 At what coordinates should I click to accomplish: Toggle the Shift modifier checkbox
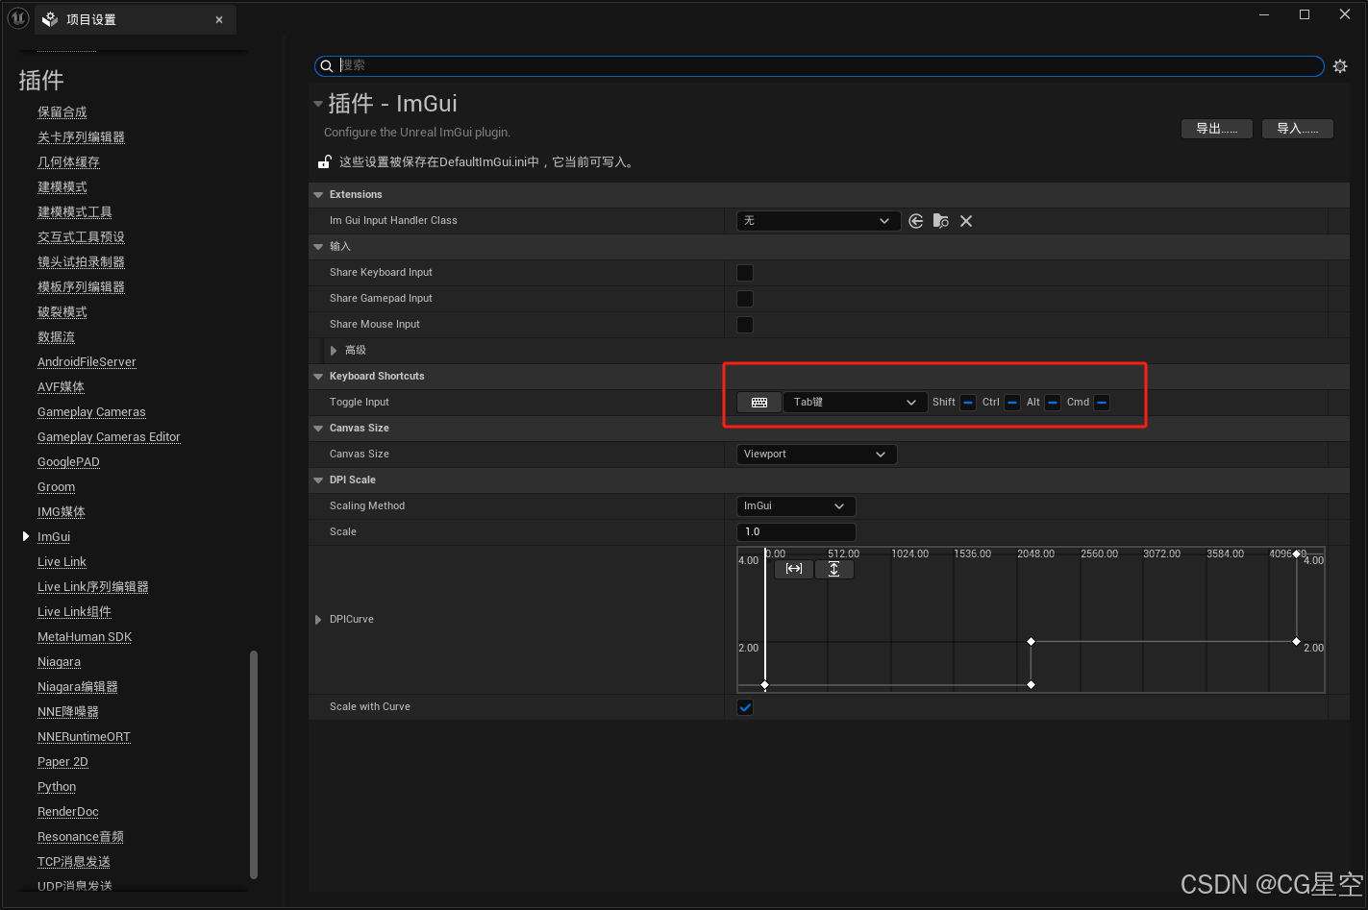[x=968, y=403]
